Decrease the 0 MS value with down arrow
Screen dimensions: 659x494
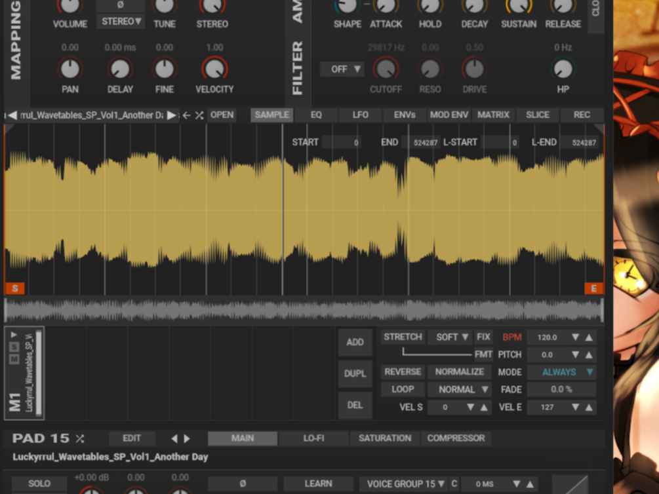517,484
